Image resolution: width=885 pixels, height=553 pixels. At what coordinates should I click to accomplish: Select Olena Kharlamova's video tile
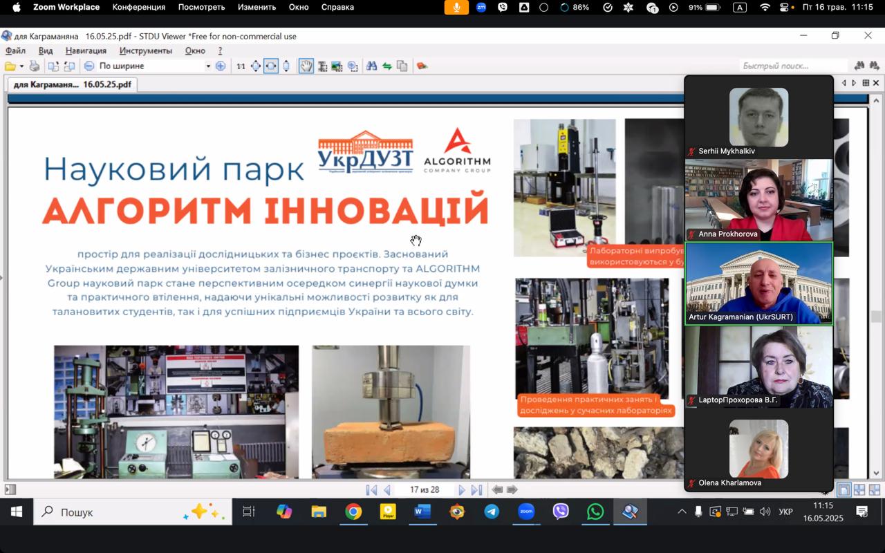758,449
